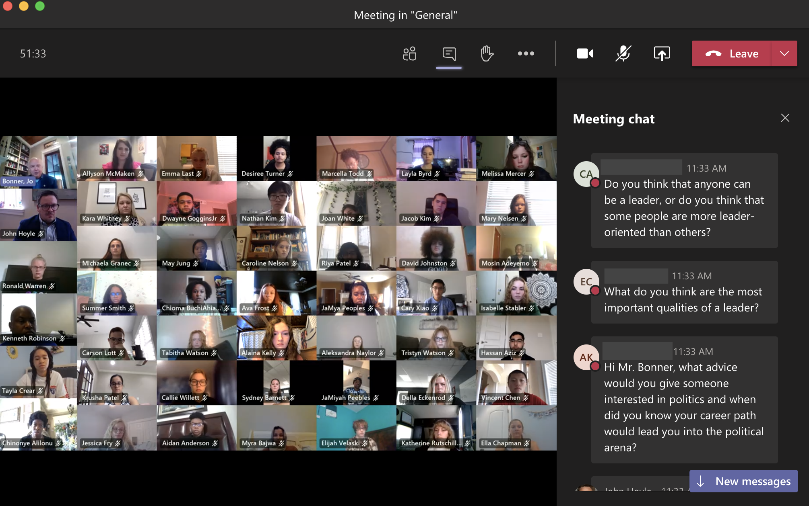The width and height of the screenshot is (809, 506).
Task: Click the AK avatar in chat
Action: [586, 357]
